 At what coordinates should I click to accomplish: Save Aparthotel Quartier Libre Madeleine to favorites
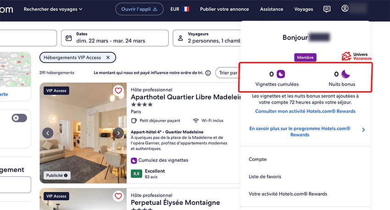pos(118,91)
